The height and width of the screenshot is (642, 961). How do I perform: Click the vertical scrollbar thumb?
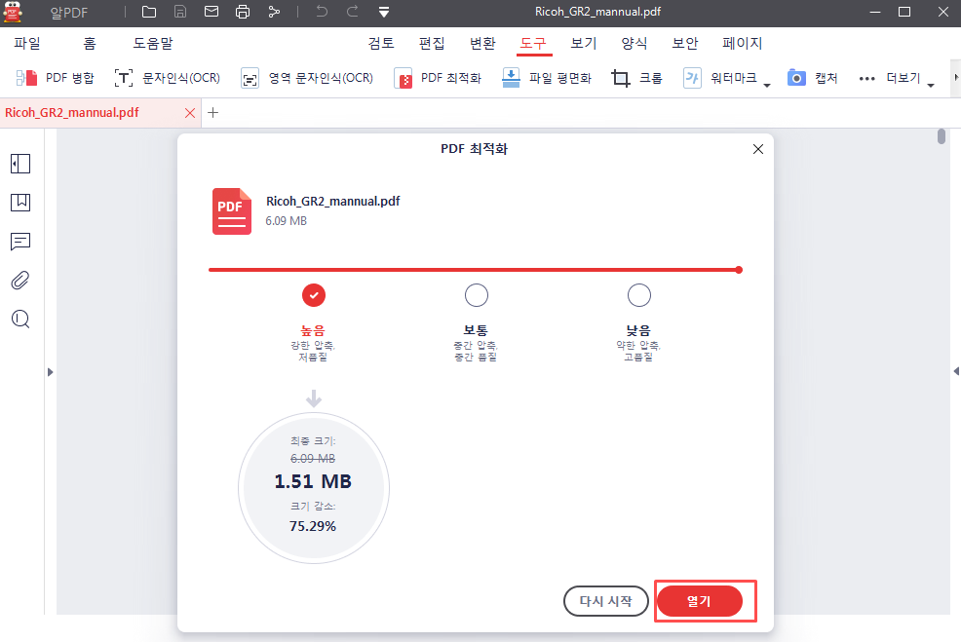tap(942, 136)
